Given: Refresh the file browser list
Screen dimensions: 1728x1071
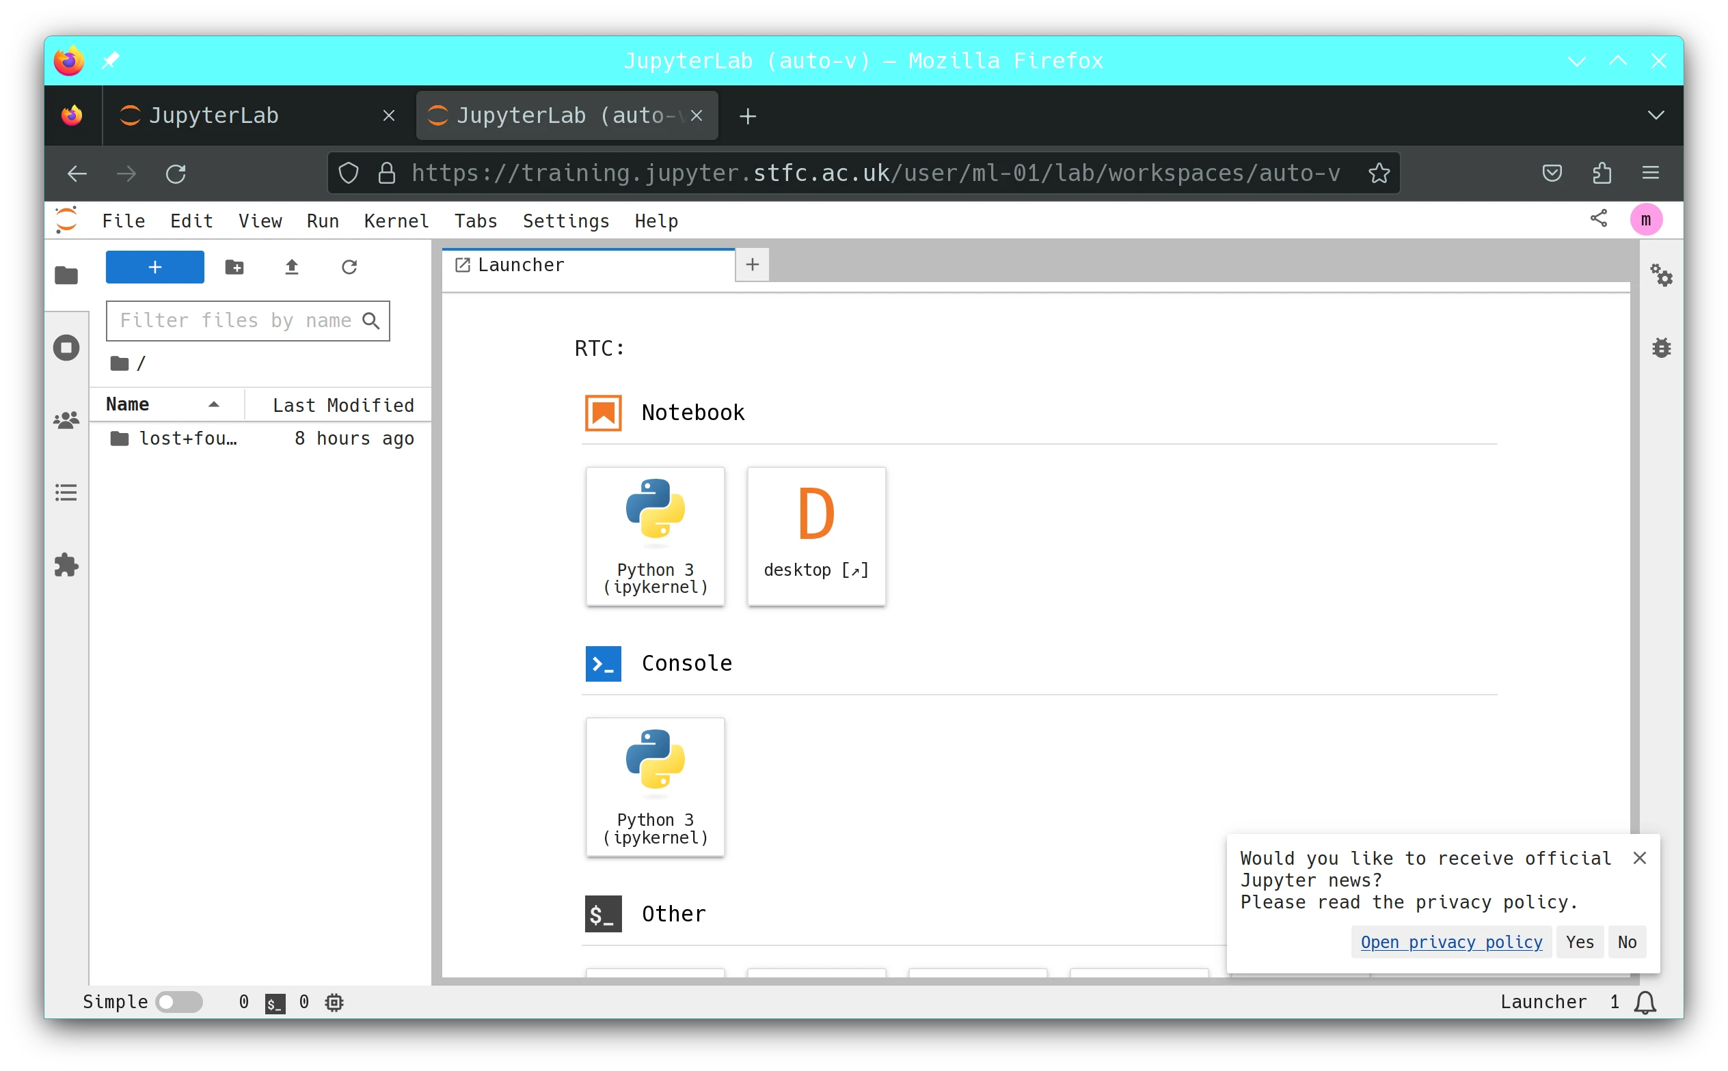Looking at the screenshot, I should pos(349,267).
